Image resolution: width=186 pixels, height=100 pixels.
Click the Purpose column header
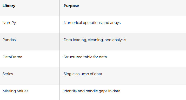point(71,6)
